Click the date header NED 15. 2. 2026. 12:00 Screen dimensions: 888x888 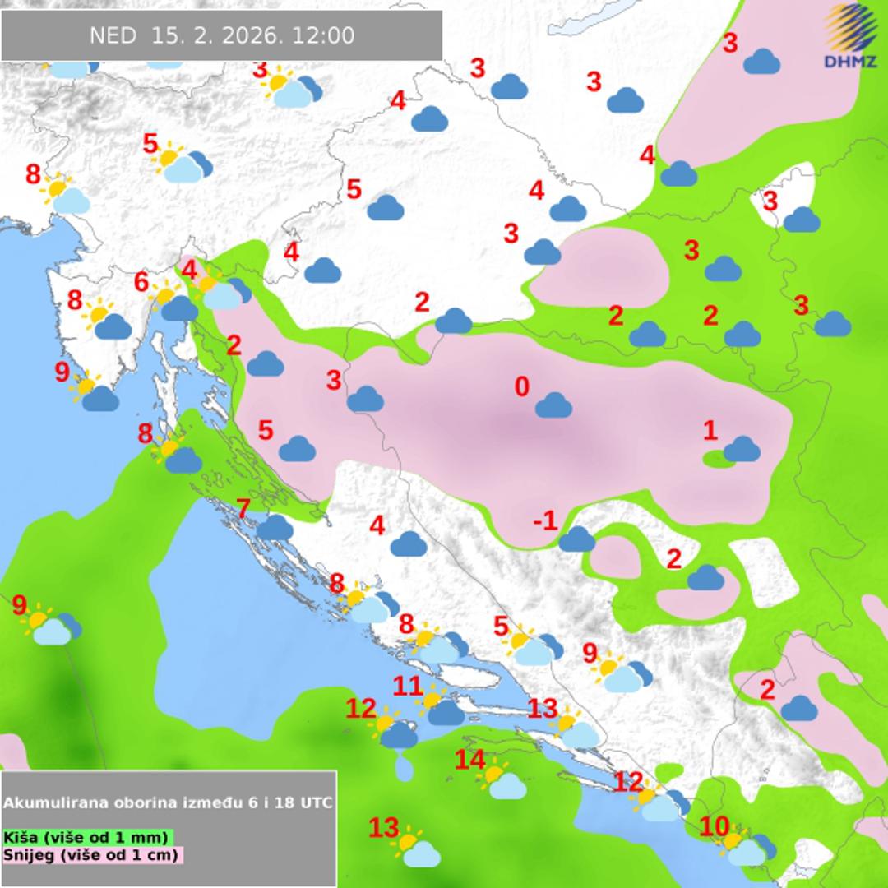221,35
